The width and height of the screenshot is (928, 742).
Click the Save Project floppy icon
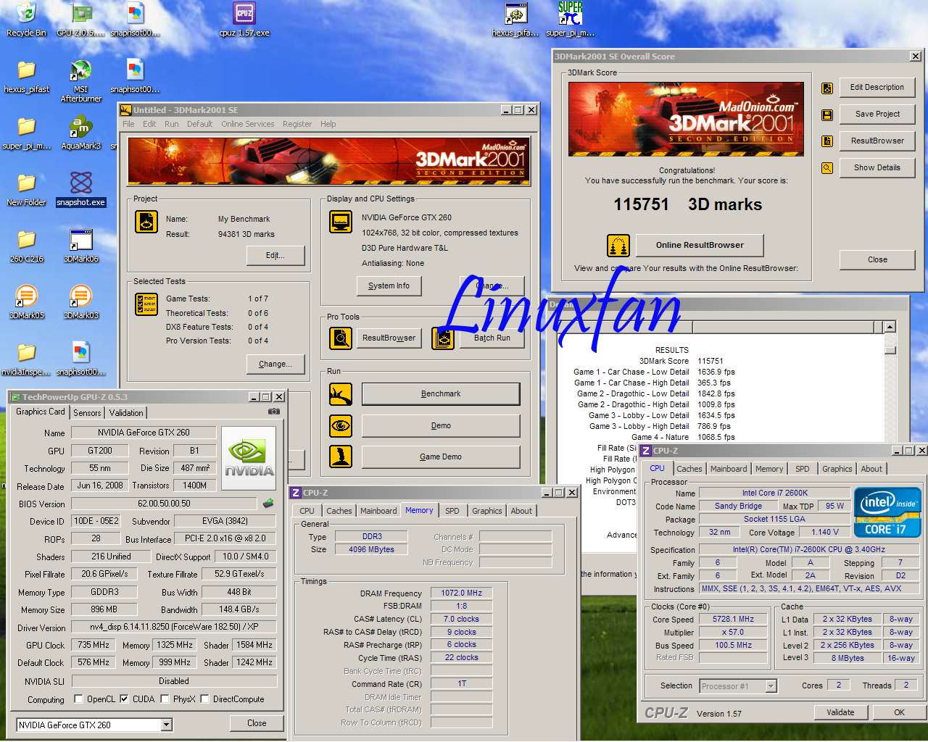click(827, 114)
